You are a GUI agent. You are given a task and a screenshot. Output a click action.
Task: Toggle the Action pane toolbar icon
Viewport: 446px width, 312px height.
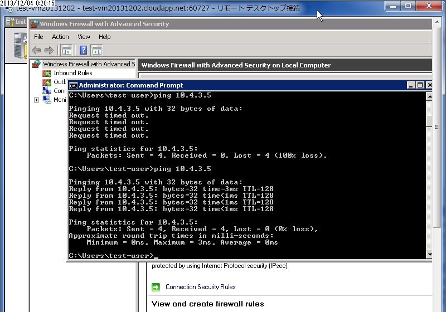[97, 51]
